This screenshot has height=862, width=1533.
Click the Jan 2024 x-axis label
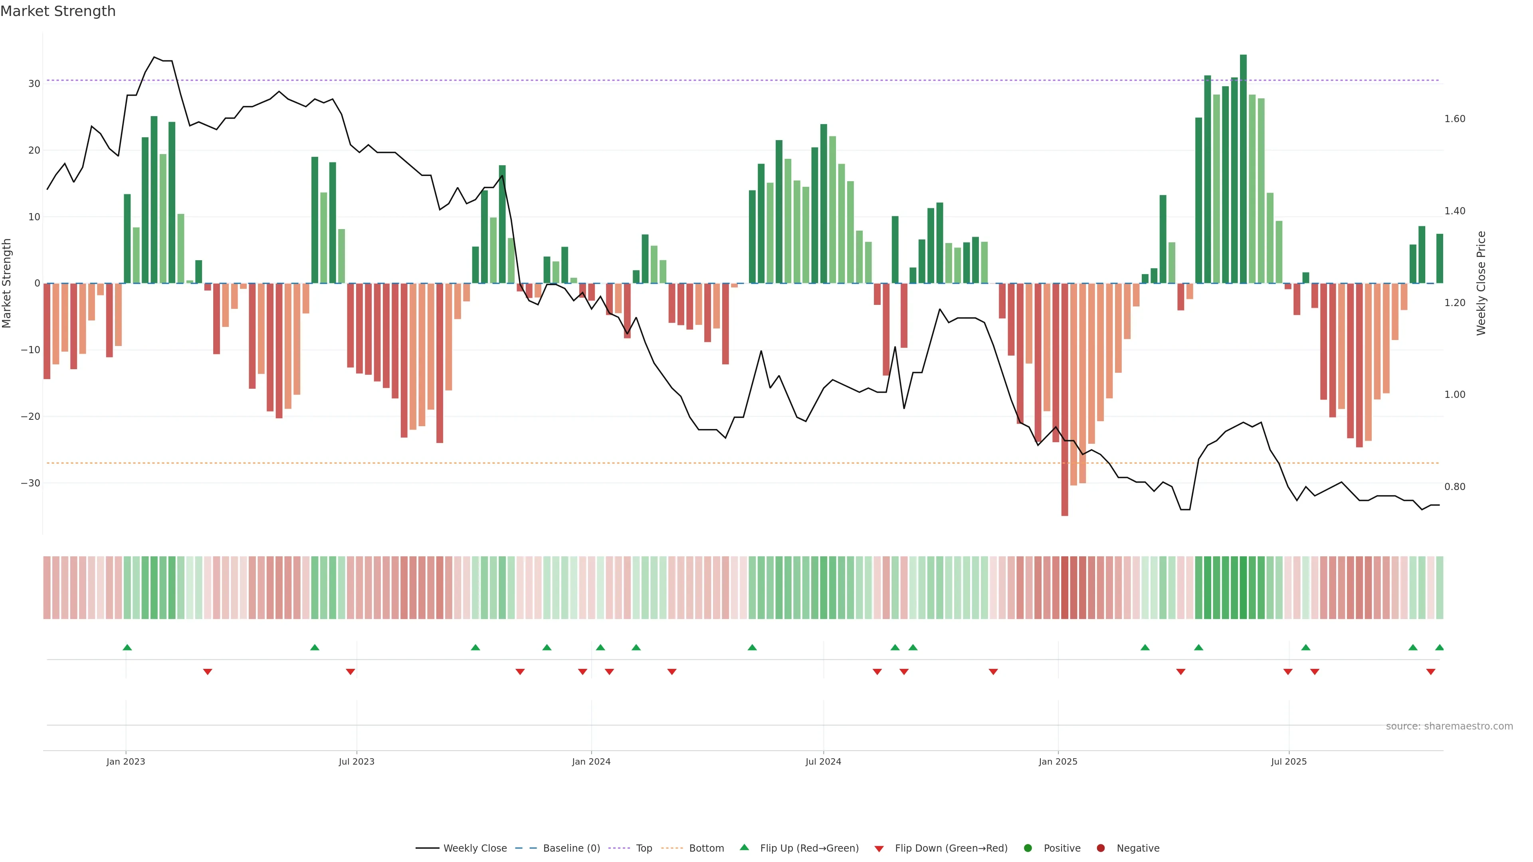tap(591, 761)
